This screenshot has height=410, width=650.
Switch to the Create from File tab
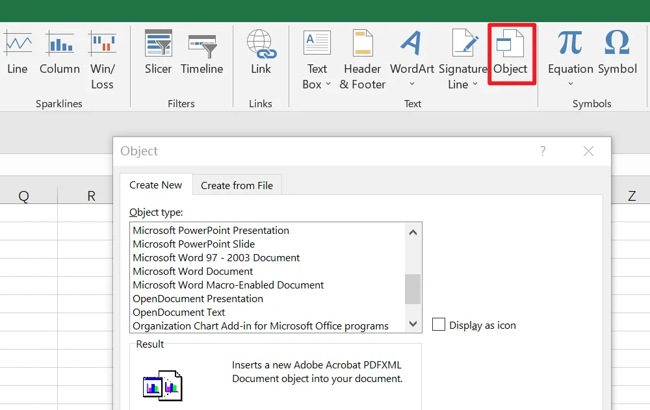click(x=237, y=185)
